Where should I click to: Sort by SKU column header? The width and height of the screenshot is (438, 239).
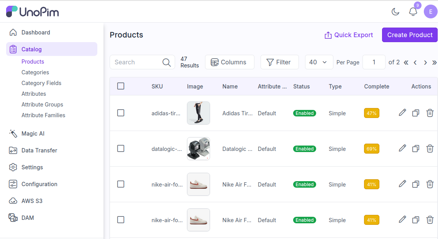pos(157,87)
